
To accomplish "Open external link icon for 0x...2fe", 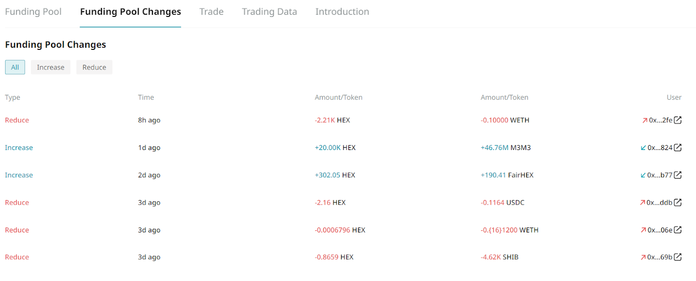I will pos(678,120).
